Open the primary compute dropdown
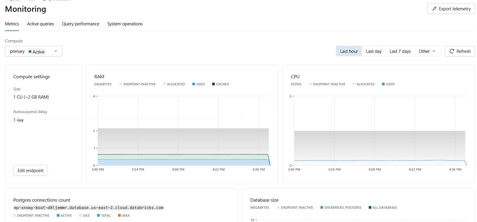 (x=33, y=51)
